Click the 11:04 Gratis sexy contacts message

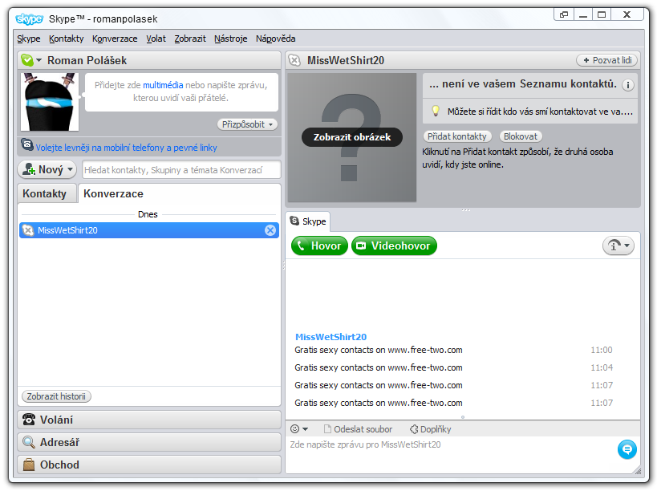click(379, 367)
